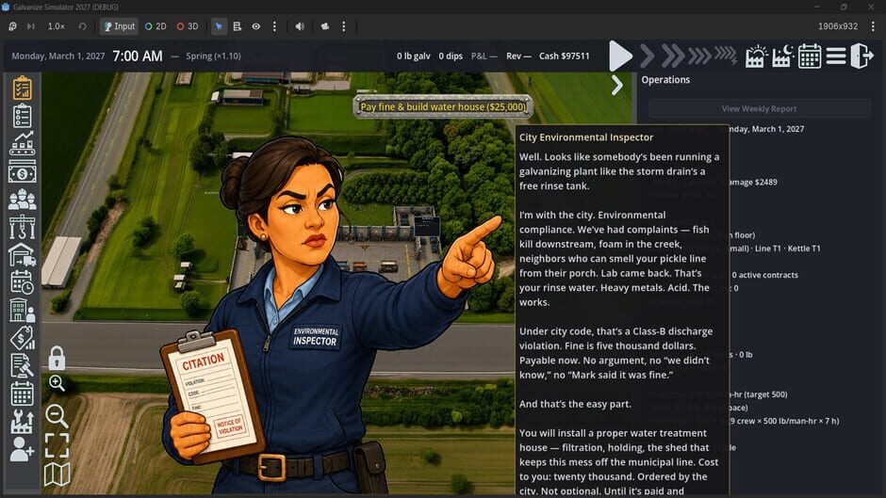The width and height of the screenshot is (886, 498).
Task: Open the dots menu after the camera icon
Action: coord(343,26)
